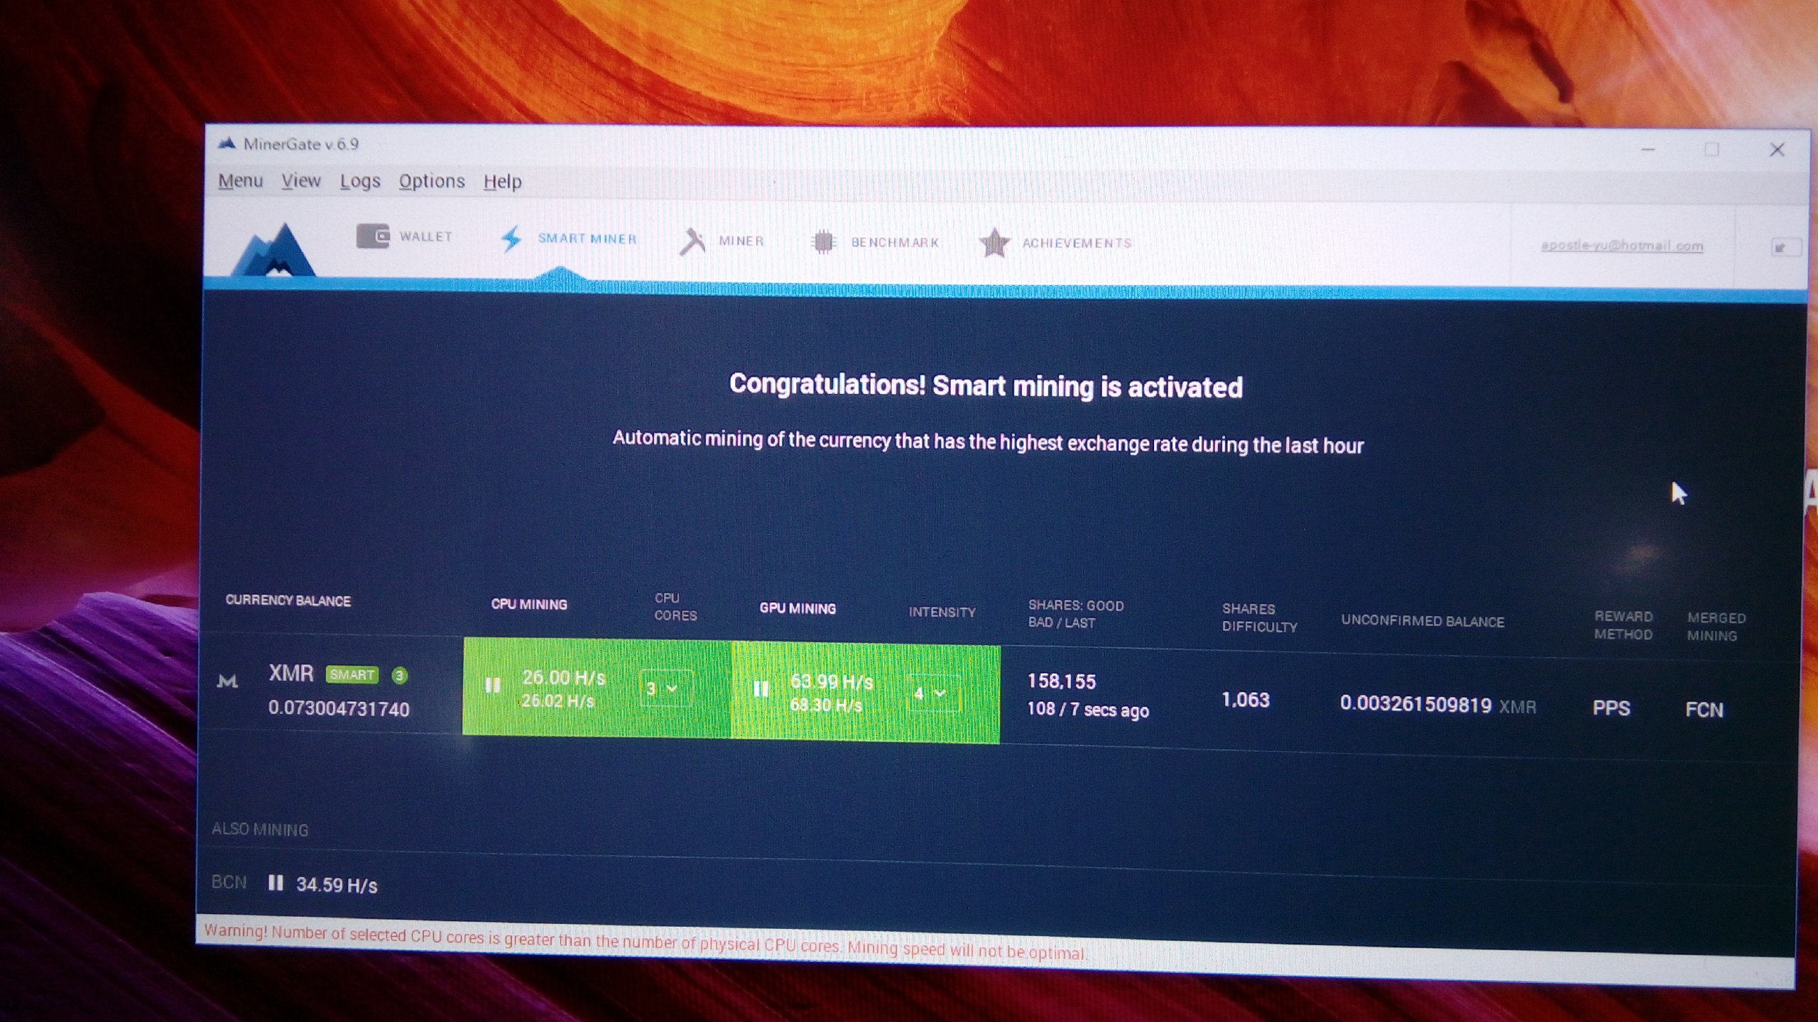Image resolution: width=1818 pixels, height=1022 pixels.
Task: Click the PPS reward method value
Action: (x=1611, y=708)
